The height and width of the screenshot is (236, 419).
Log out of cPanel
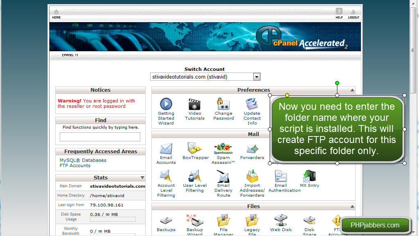pyautogui.click(x=354, y=14)
